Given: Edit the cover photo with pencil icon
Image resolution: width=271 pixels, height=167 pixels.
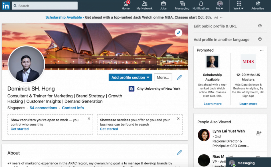Looking at the screenshot, I should coord(178,33).
